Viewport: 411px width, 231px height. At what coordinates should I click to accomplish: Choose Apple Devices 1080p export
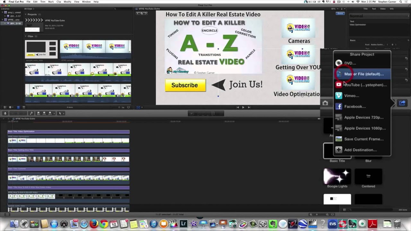coord(362,128)
